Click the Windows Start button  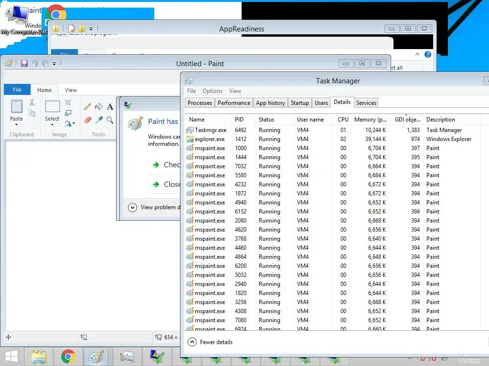click(x=11, y=356)
